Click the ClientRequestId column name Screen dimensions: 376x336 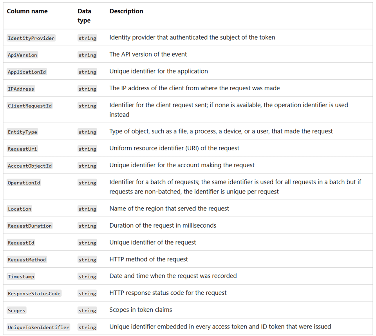click(30, 106)
